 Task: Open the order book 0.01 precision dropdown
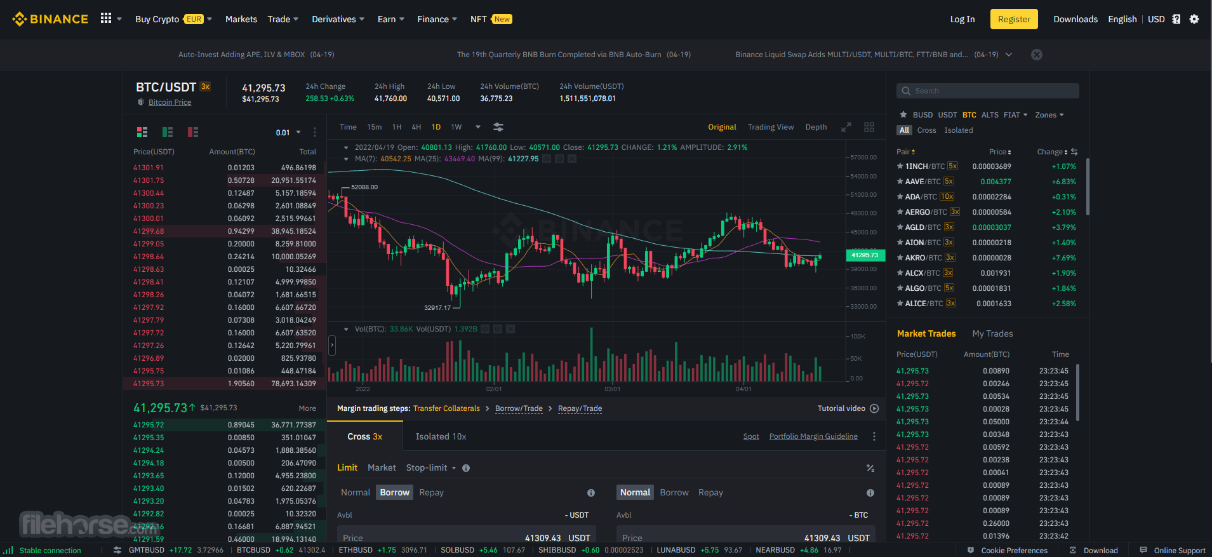click(x=288, y=133)
